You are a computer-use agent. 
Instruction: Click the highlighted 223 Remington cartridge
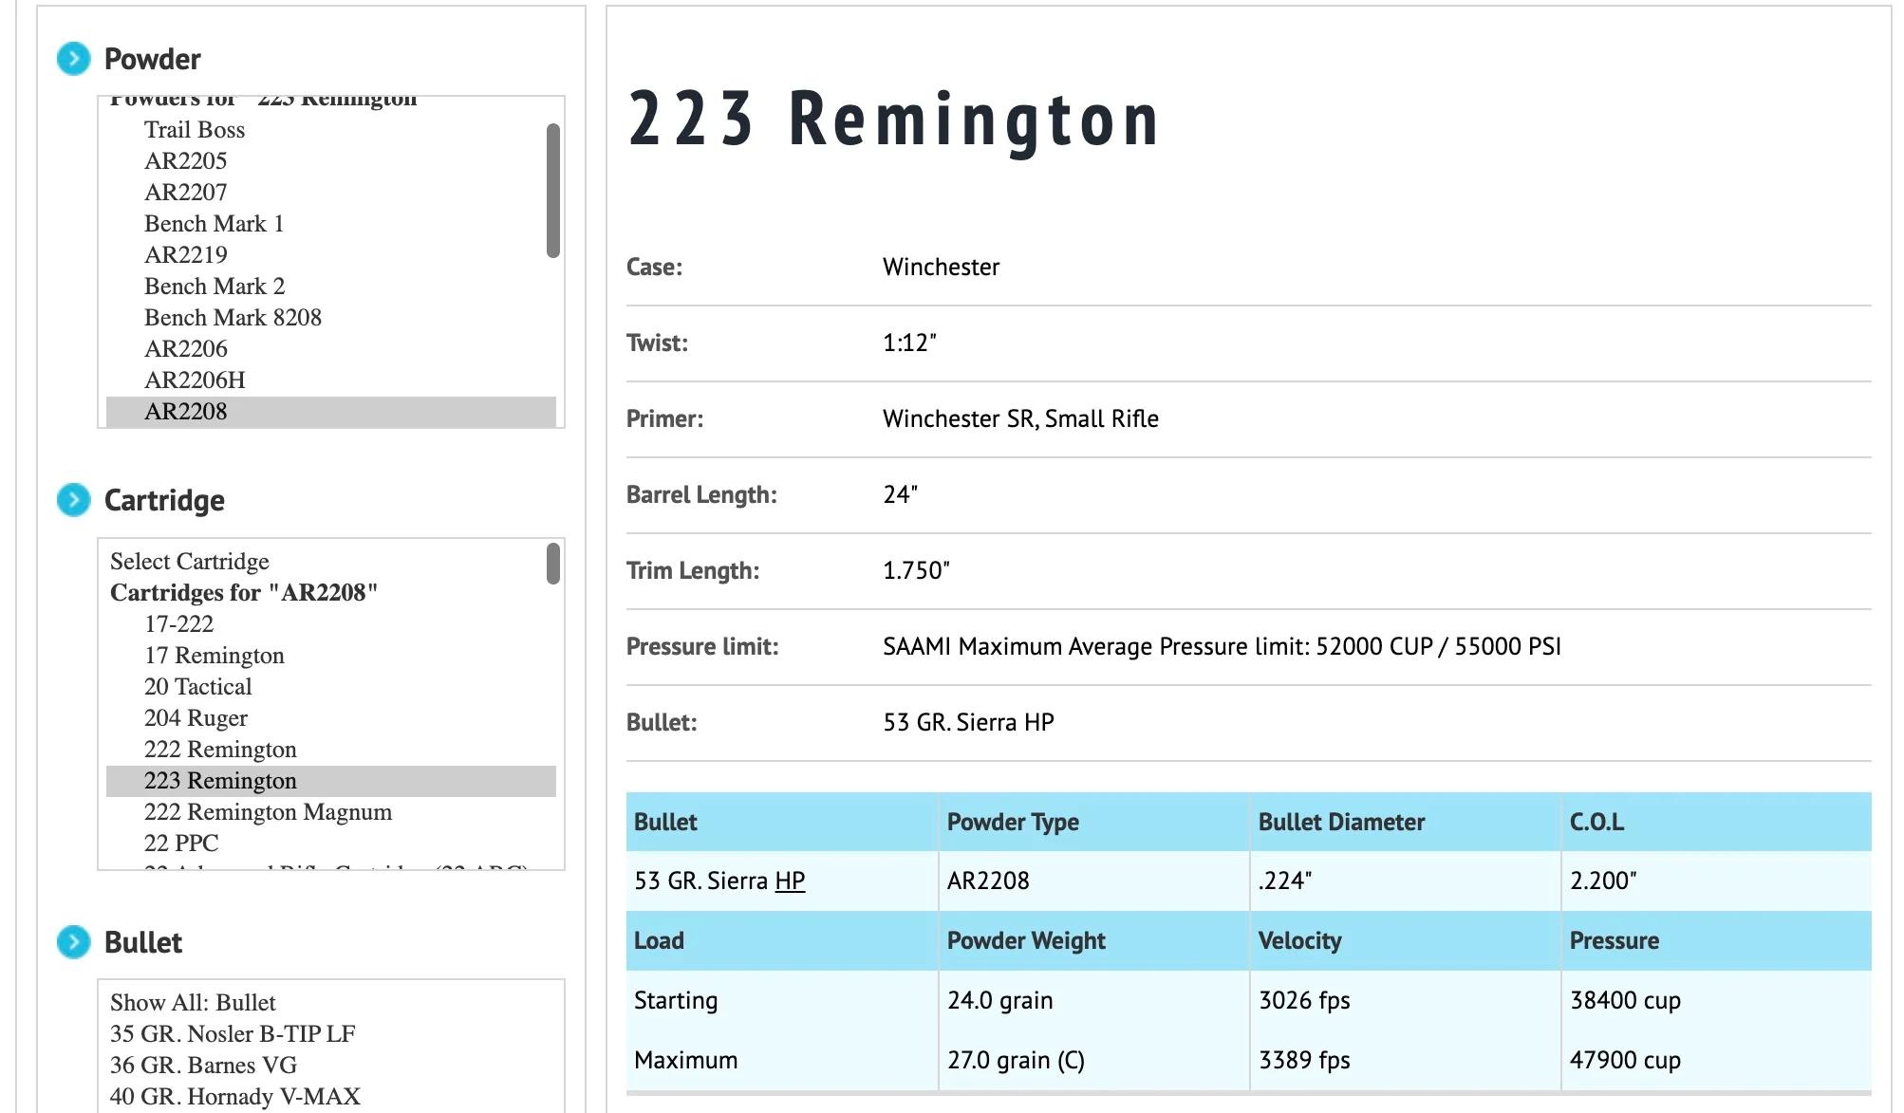[x=330, y=781]
